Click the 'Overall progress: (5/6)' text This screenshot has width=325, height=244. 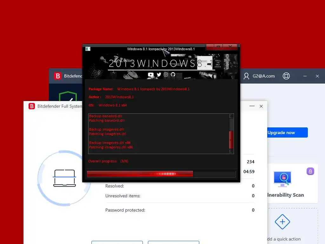[x=108, y=161]
